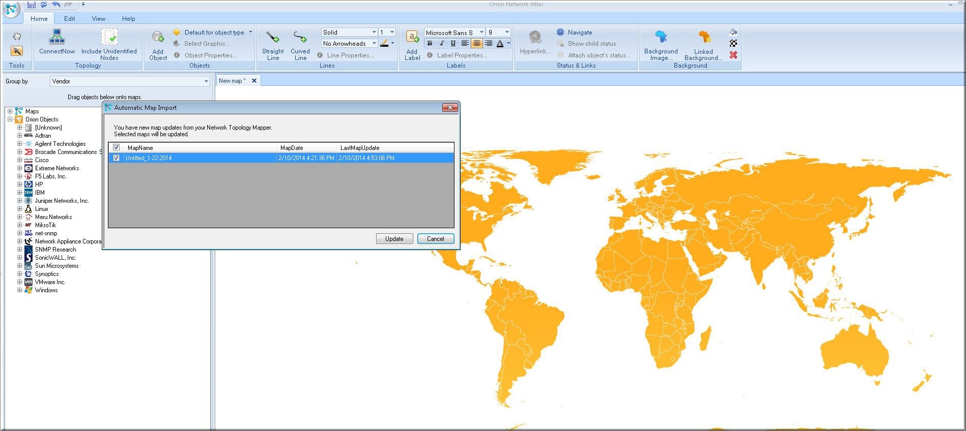Select the arrow pointer tool
The width and height of the screenshot is (966, 431).
pyautogui.click(x=17, y=51)
